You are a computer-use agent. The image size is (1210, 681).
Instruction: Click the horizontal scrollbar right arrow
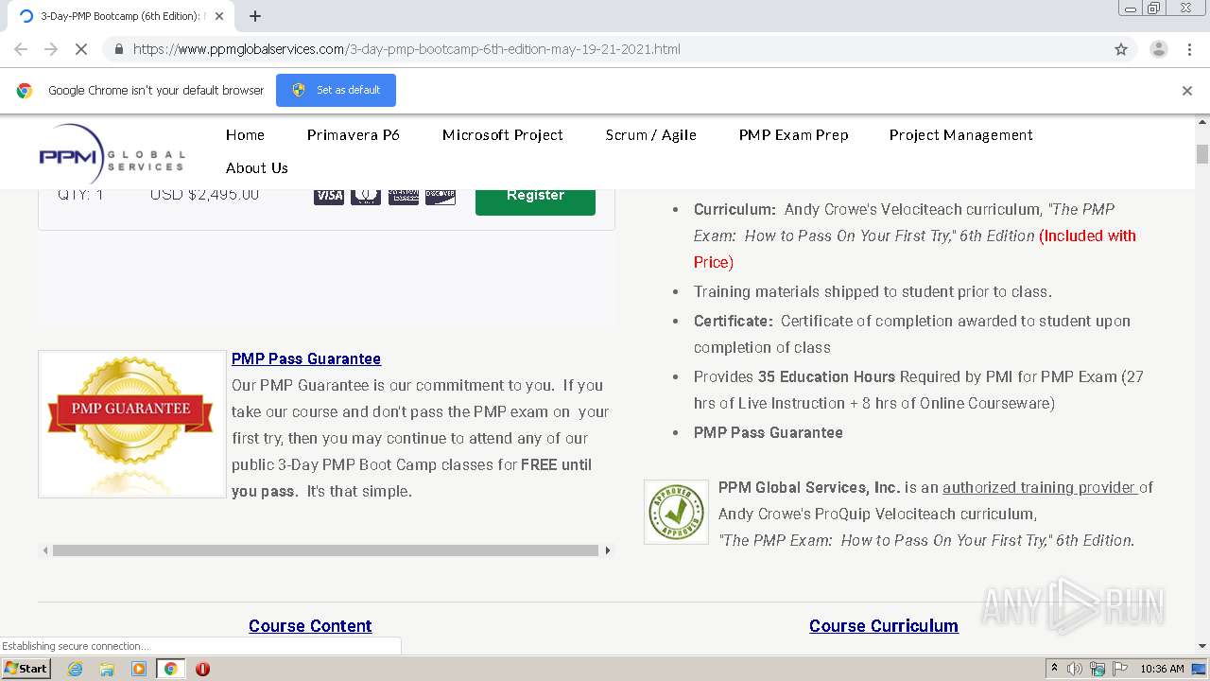pyautogui.click(x=608, y=550)
